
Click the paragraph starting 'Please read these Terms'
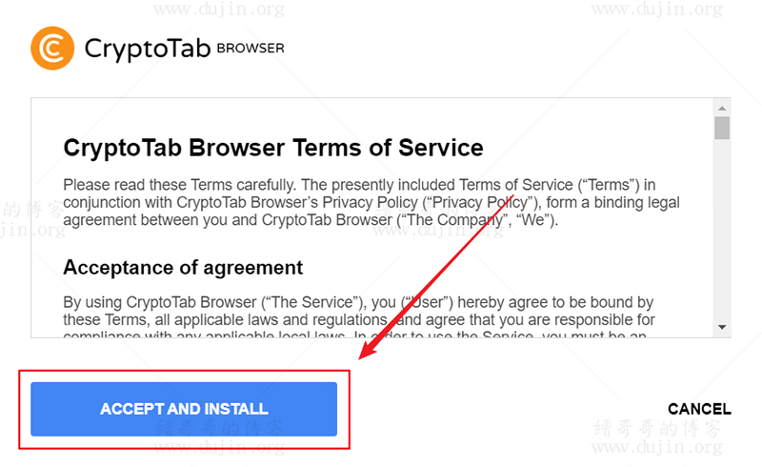coord(371,202)
